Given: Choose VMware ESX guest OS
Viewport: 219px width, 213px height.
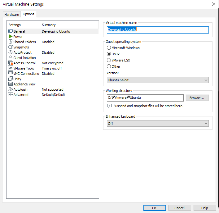Looking at the screenshot, I should coord(118,60).
